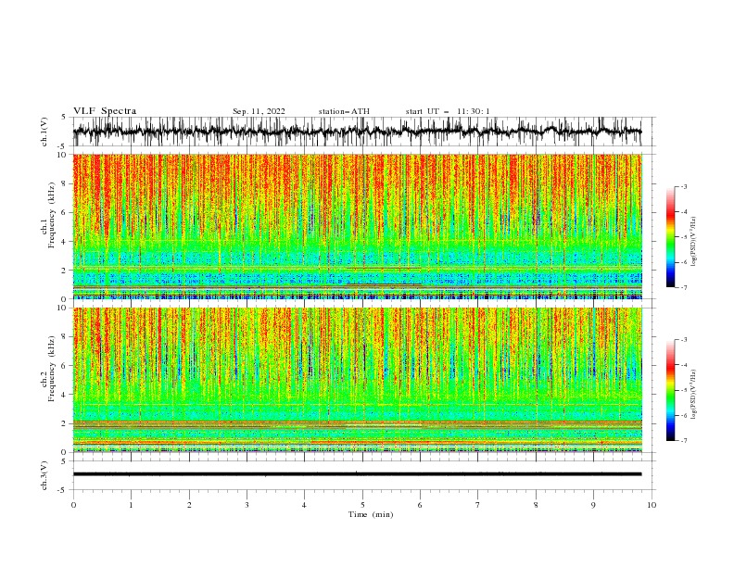The width and height of the screenshot is (734, 567).
Task: Click the ch.1 voltage waveform trace
Action: click(357, 132)
